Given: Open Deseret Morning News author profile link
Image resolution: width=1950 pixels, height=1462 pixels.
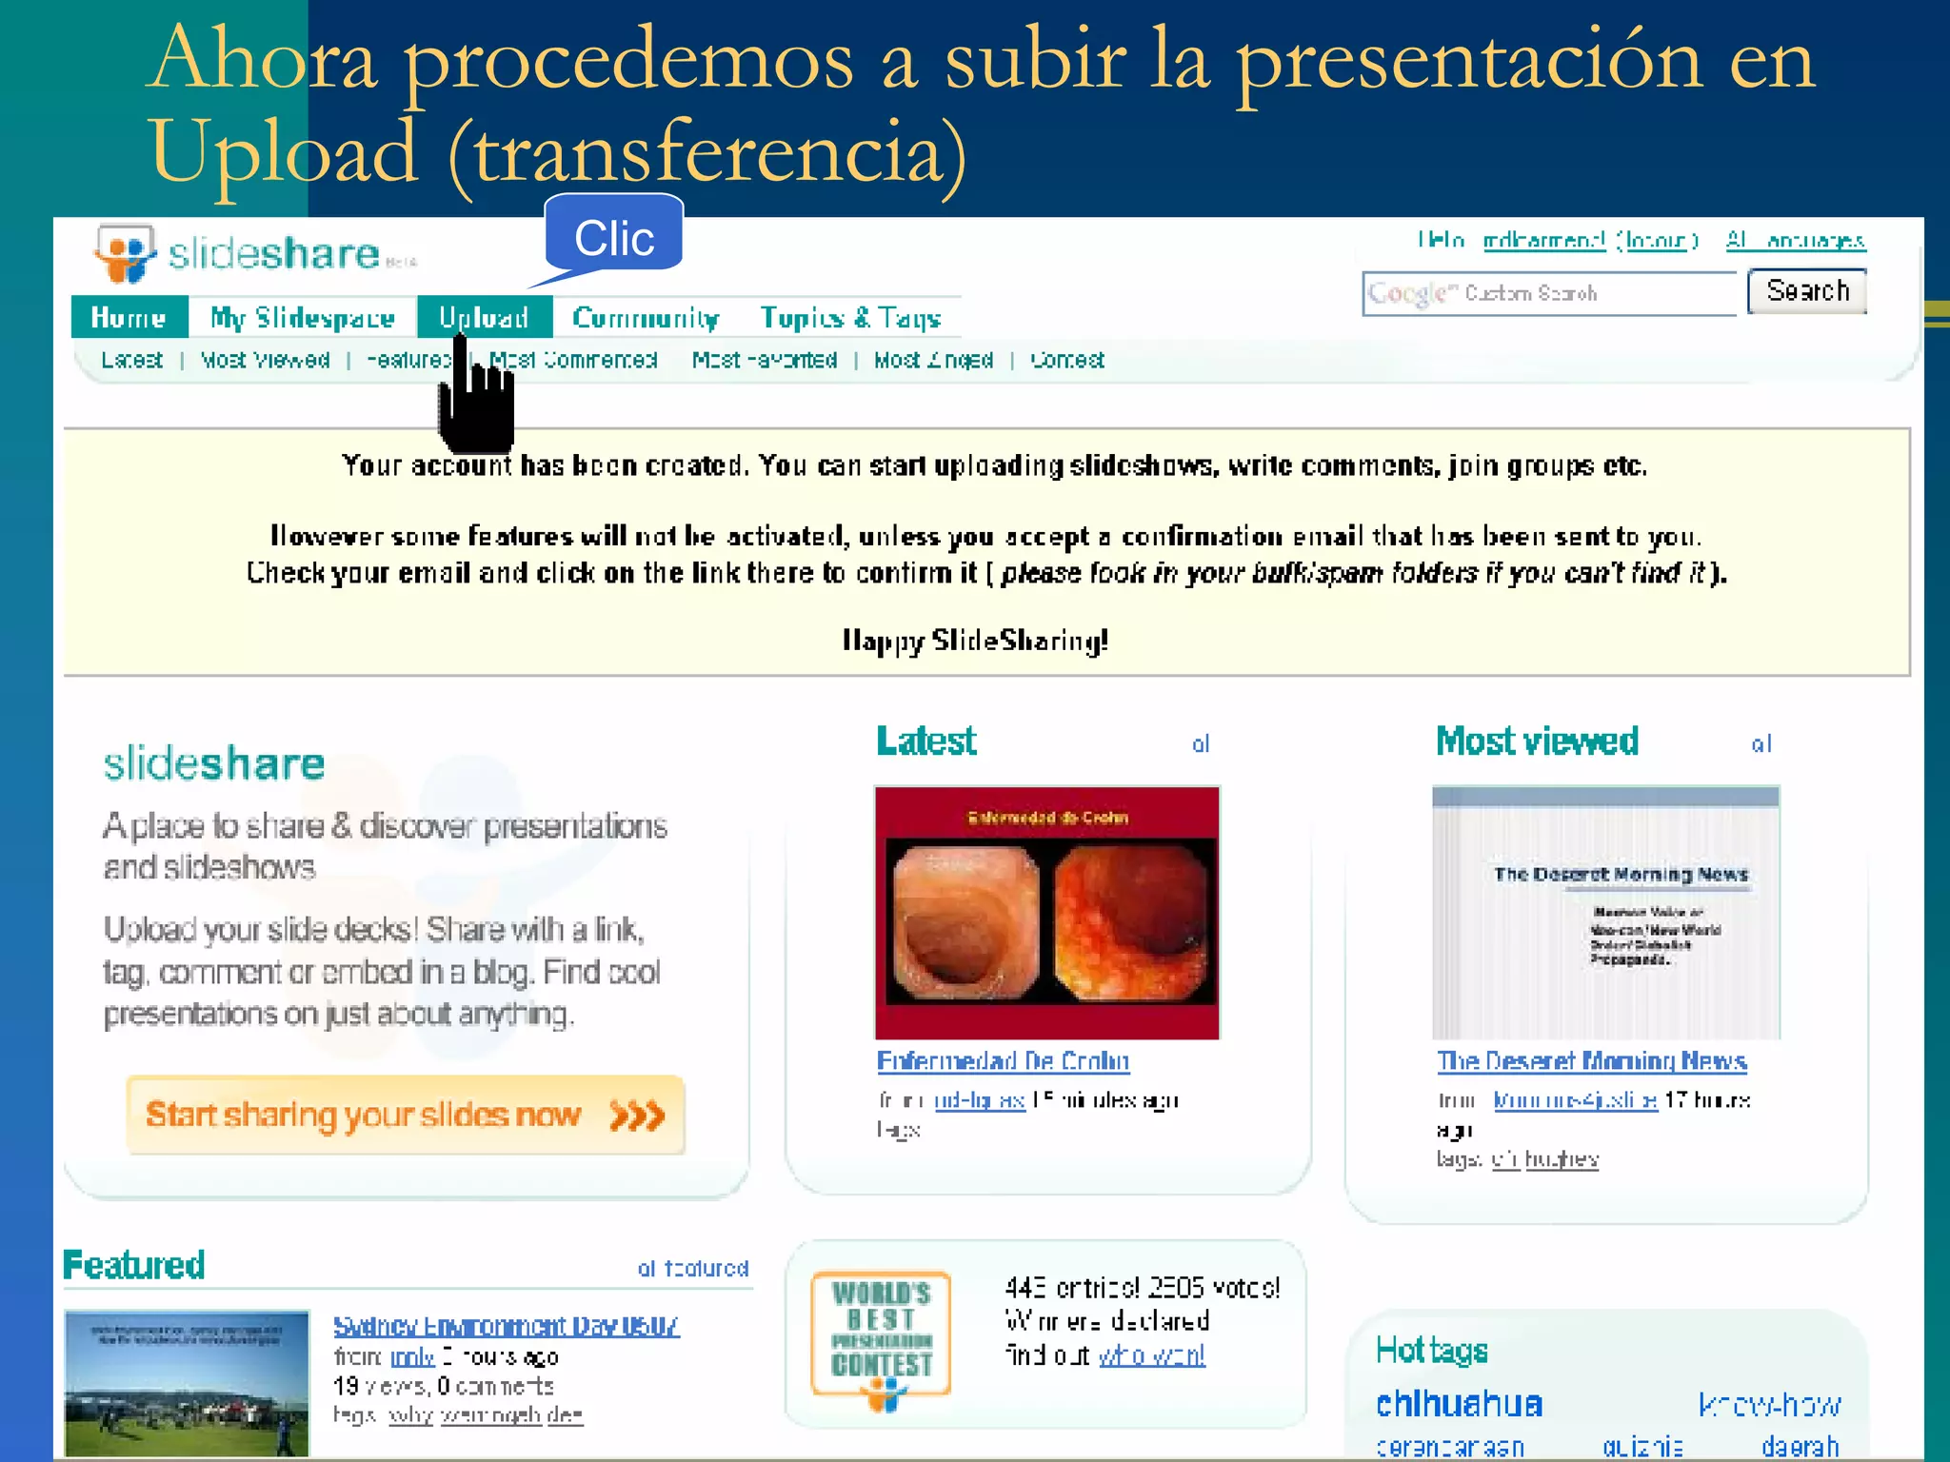Looking at the screenshot, I should (1575, 1100).
